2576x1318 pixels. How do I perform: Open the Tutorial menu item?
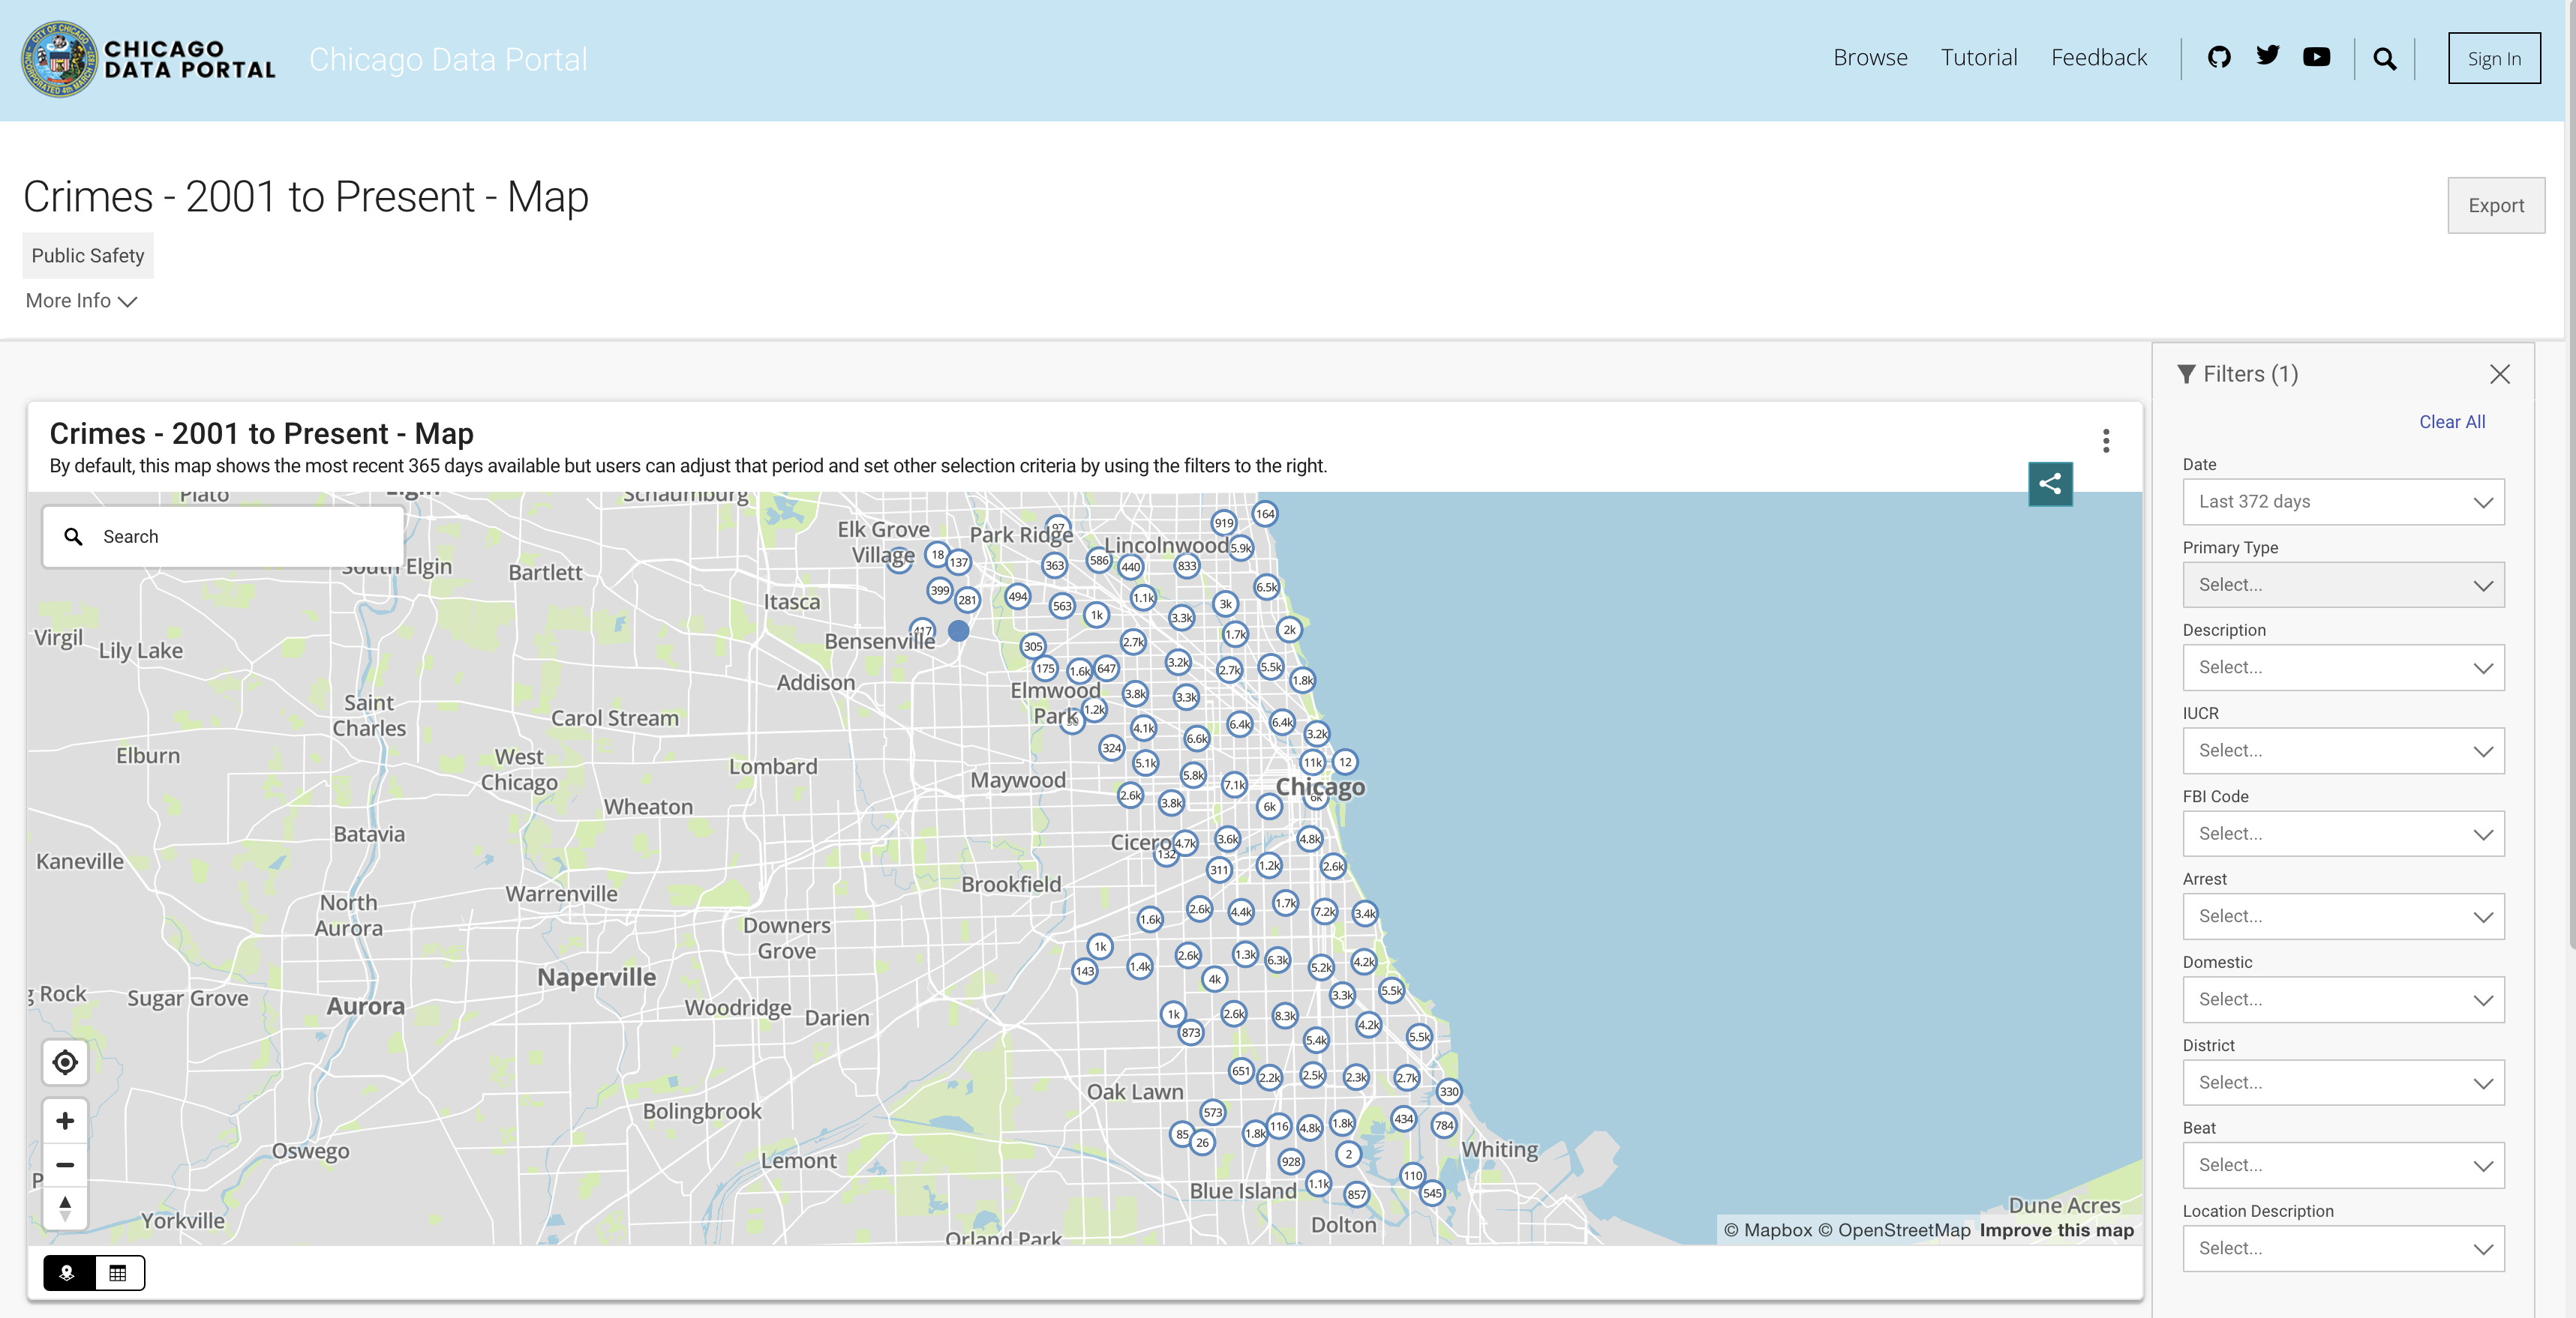click(1978, 58)
